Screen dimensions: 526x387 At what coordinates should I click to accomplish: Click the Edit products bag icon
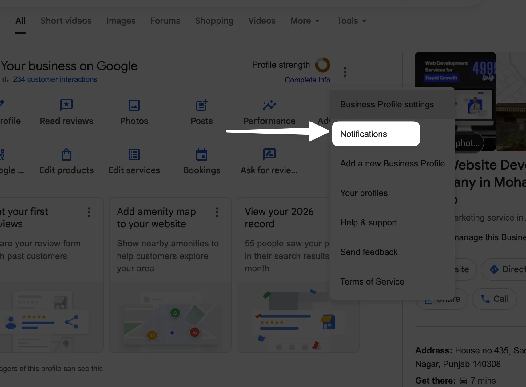pos(66,154)
